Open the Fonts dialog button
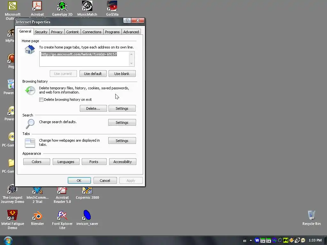The height and width of the screenshot is (245, 327). point(94,162)
